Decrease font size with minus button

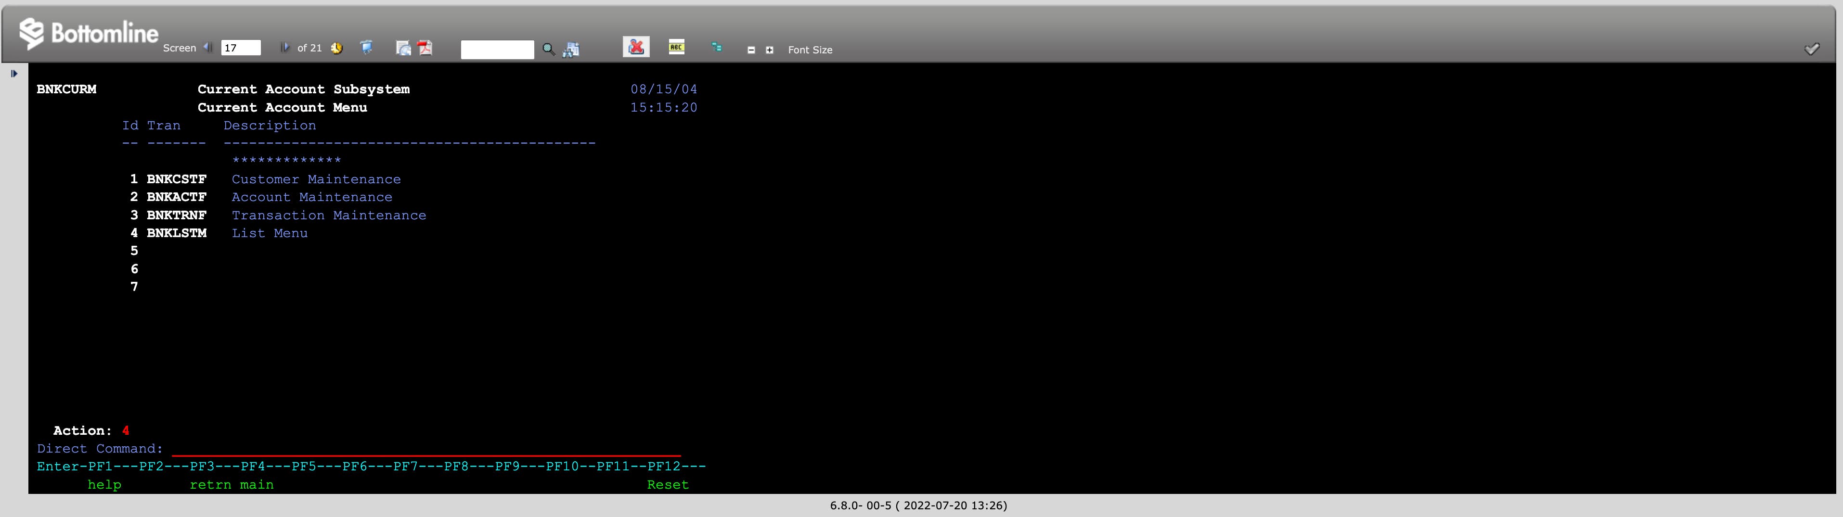[x=750, y=50]
